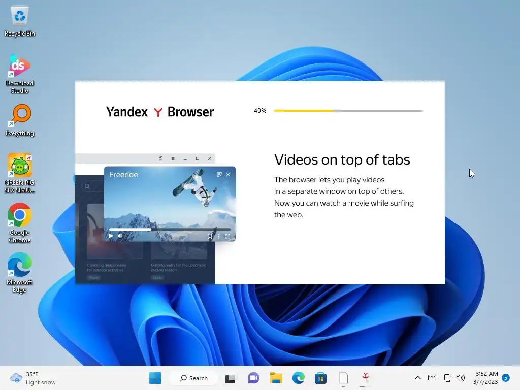Click the illustrated browser bookmarks icon

[x=160, y=158]
